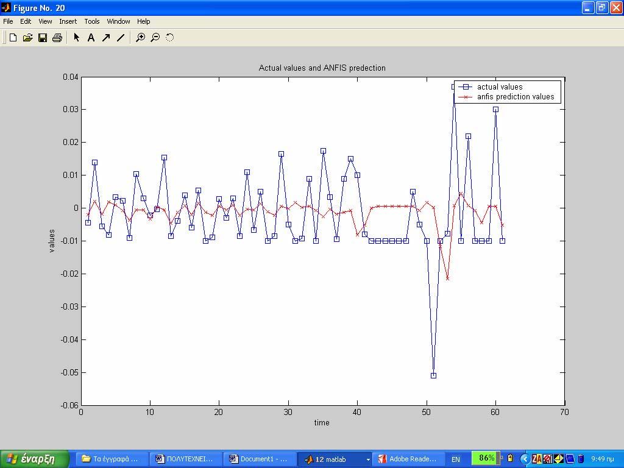624x468 pixels.
Task: Expand hidden tray icons with the arrow
Action: (525, 459)
